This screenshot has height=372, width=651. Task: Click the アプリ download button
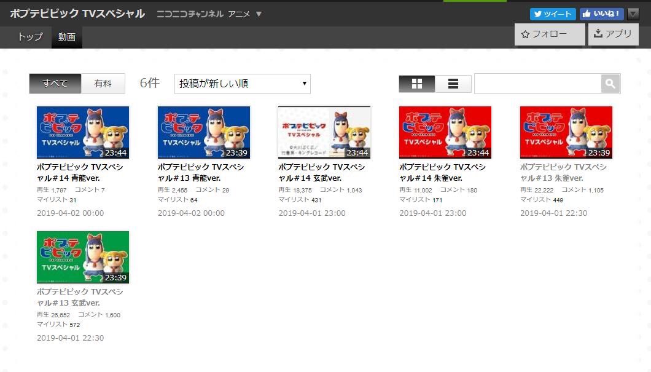[613, 34]
